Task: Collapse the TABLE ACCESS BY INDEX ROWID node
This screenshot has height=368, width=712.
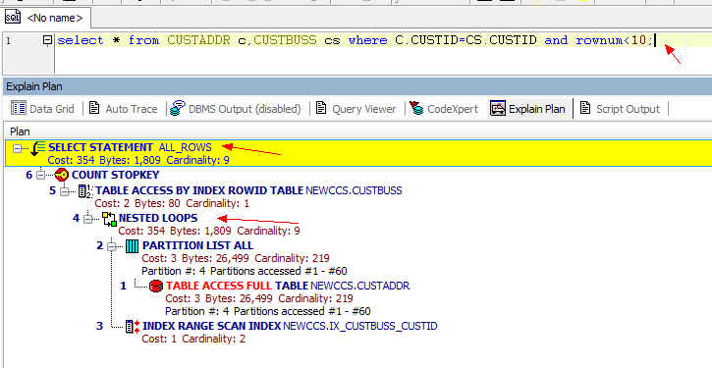Action: (65, 191)
